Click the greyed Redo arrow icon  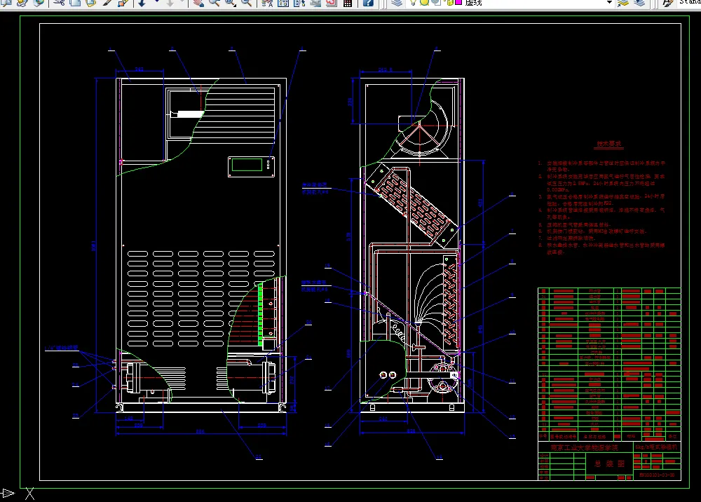tap(170, 2)
